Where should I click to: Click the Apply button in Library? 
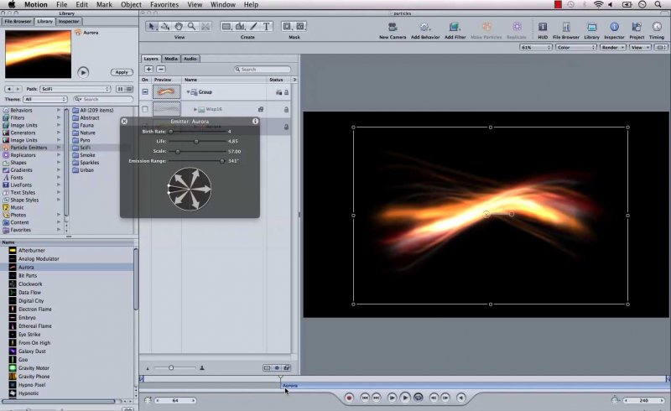pos(122,72)
